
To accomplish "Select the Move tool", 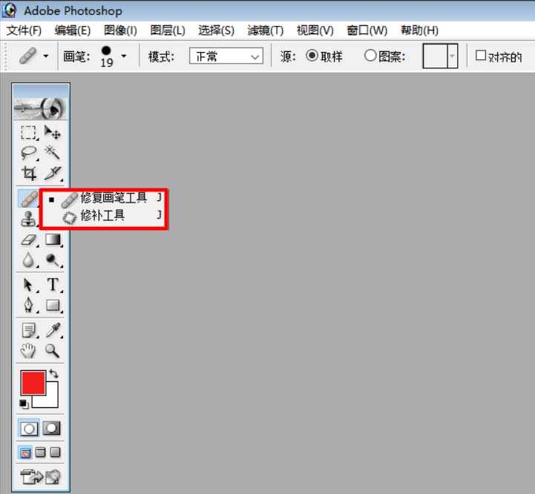I will [52, 133].
